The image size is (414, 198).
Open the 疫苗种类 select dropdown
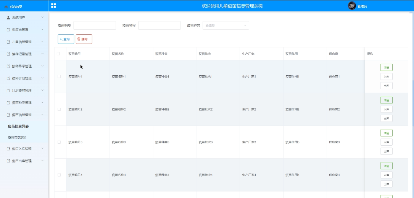(226, 25)
